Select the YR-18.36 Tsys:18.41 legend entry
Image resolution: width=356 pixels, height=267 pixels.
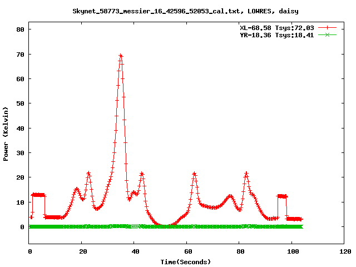click(x=277, y=35)
